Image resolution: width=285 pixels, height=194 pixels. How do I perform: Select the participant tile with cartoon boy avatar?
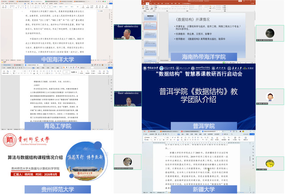(270, 97)
